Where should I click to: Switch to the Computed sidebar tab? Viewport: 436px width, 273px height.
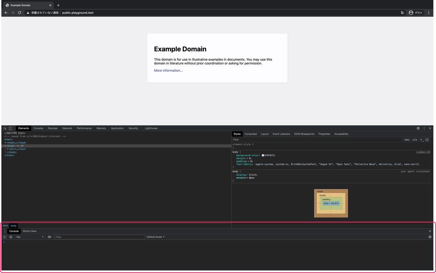pyautogui.click(x=251, y=134)
